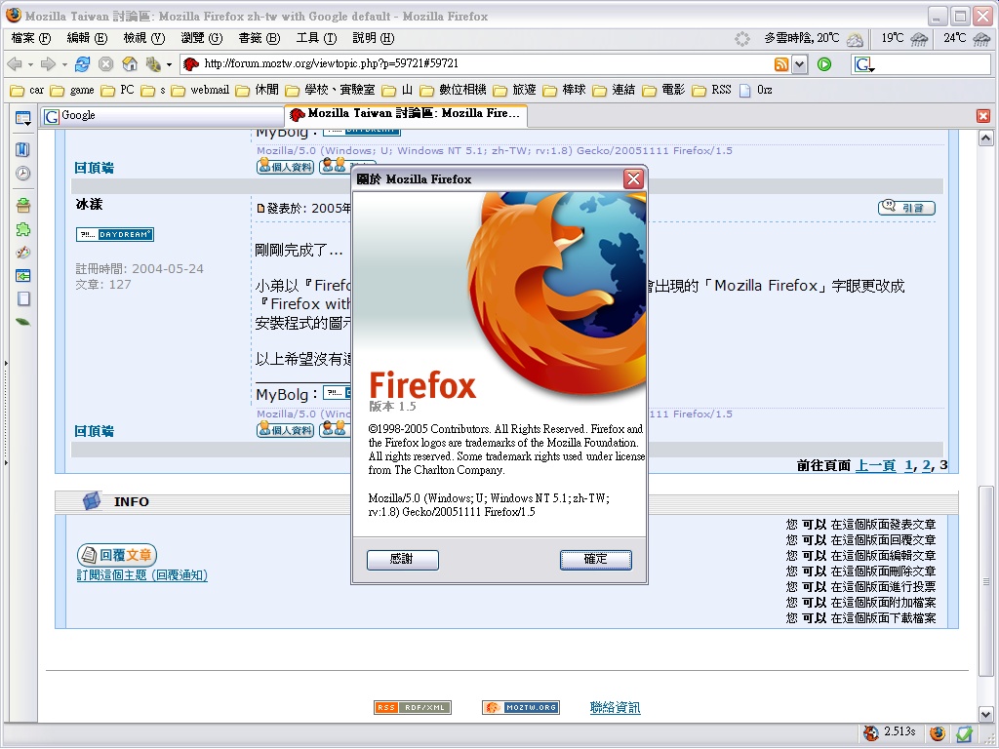Open the Orz bookmark

click(x=756, y=91)
